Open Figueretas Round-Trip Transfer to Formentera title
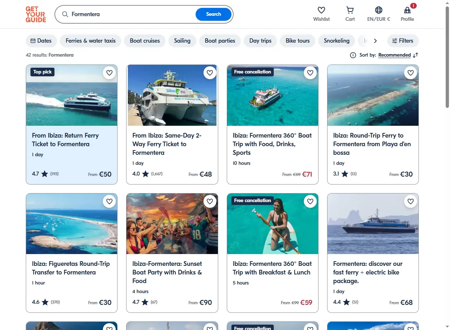The width and height of the screenshot is (450, 330). coord(71,268)
